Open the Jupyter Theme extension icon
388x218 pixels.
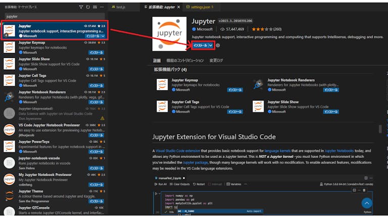click(9, 196)
